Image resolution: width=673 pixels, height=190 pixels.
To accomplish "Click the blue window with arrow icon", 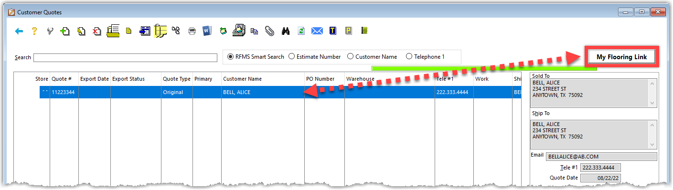I will [x=145, y=31].
